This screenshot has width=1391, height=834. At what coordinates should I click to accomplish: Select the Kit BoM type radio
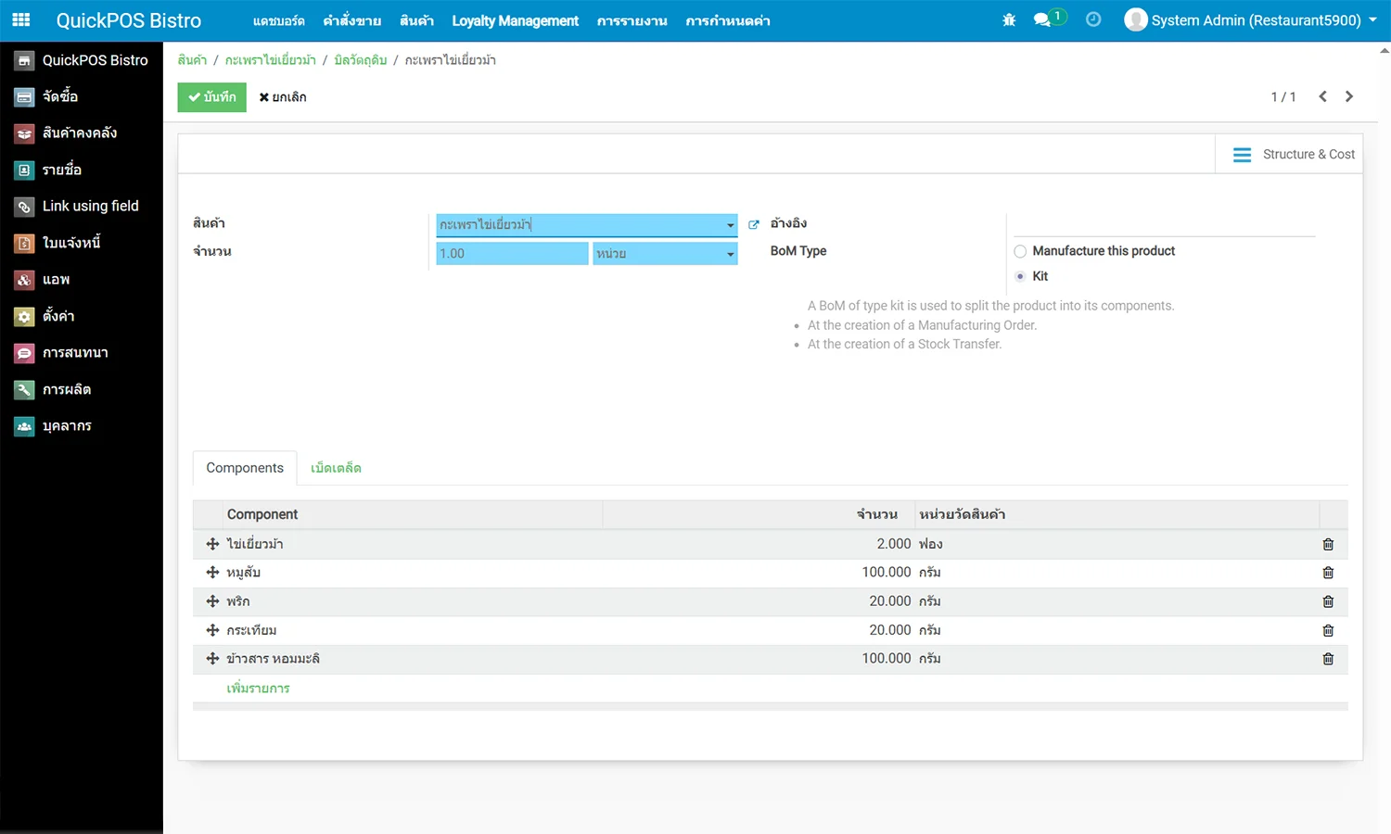(1020, 276)
